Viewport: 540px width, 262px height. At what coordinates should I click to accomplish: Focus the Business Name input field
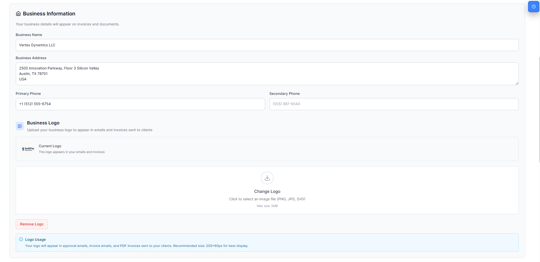coord(267,45)
